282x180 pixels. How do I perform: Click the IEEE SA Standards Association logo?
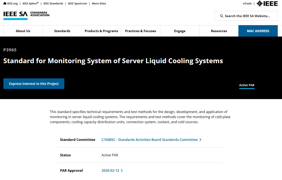pyautogui.click(x=26, y=15)
